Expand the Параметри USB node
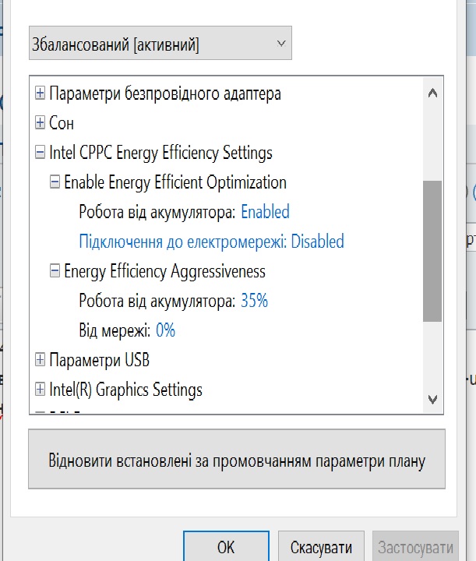This screenshot has height=561, width=476. tap(41, 361)
